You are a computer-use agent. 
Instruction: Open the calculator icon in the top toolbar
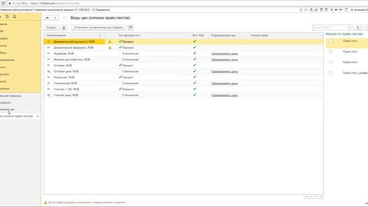pos(321,10)
